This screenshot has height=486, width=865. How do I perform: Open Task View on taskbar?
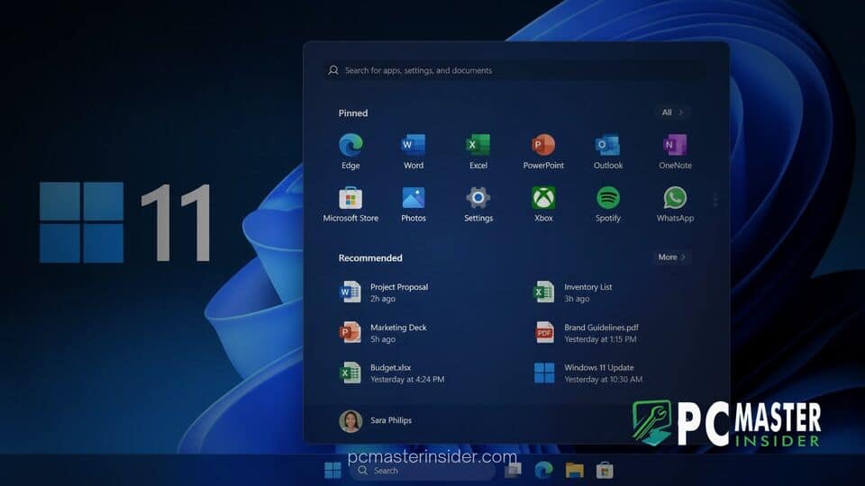[x=513, y=470]
